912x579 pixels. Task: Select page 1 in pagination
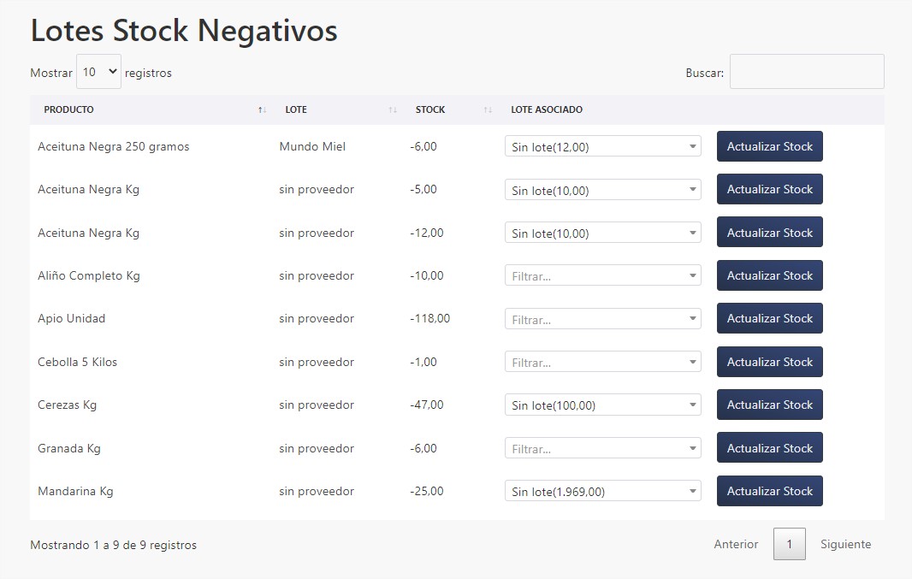pos(790,544)
